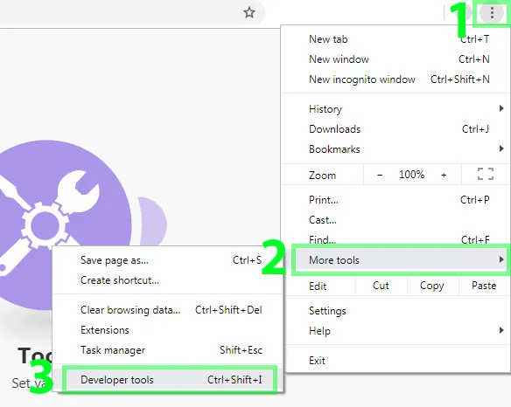Expand the Bookmarks submenu
This screenshot has width=511, height=407.
point(395,149)
